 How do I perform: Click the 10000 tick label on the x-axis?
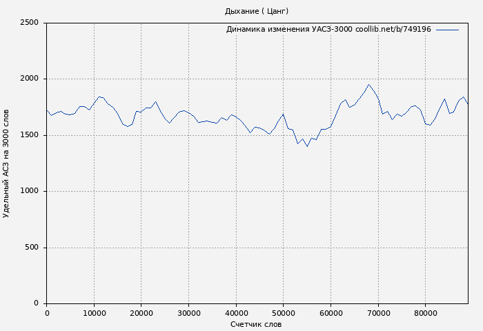tap(94, 313)
